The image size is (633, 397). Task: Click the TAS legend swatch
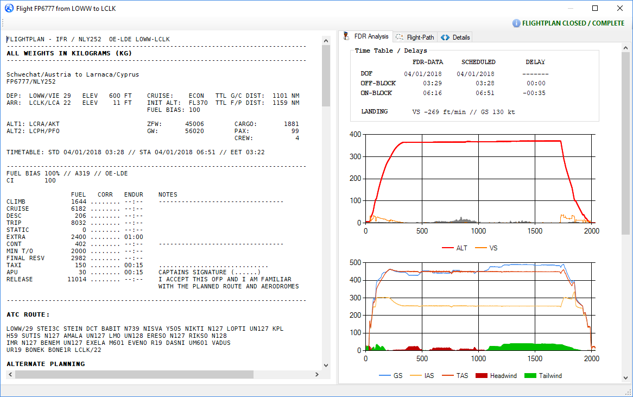click(x=448, y=376)
